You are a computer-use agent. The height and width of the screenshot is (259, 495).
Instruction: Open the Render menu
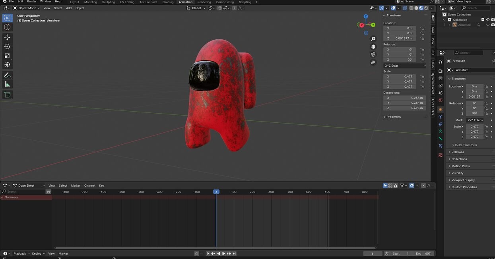[x=31, y=2]
